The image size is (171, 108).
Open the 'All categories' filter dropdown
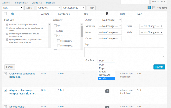tap(74, 8)
